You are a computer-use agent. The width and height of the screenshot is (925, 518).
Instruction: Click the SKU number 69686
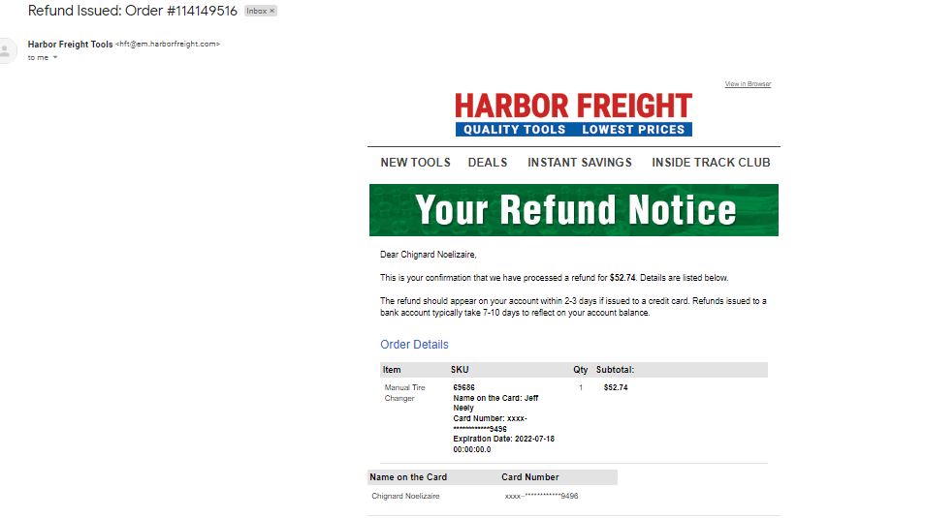tap(463, 387)
